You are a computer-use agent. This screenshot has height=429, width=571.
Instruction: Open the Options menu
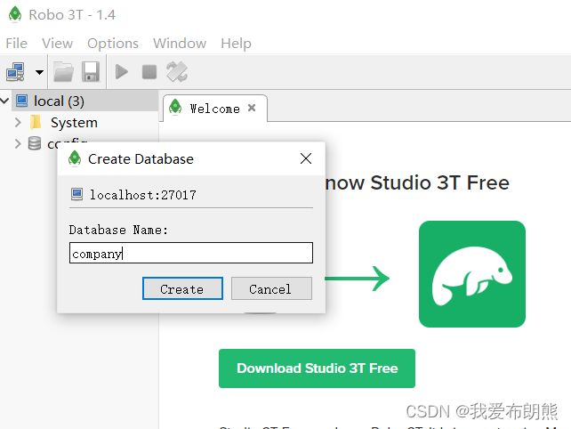[113, 43]
